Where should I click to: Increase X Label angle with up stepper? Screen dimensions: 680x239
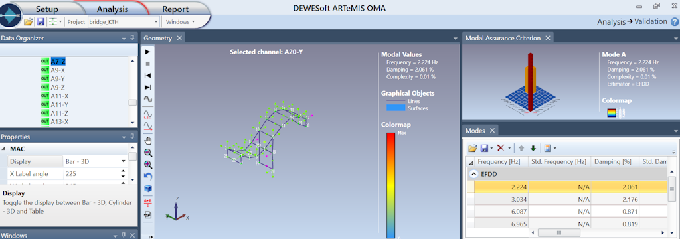(123, 171)
